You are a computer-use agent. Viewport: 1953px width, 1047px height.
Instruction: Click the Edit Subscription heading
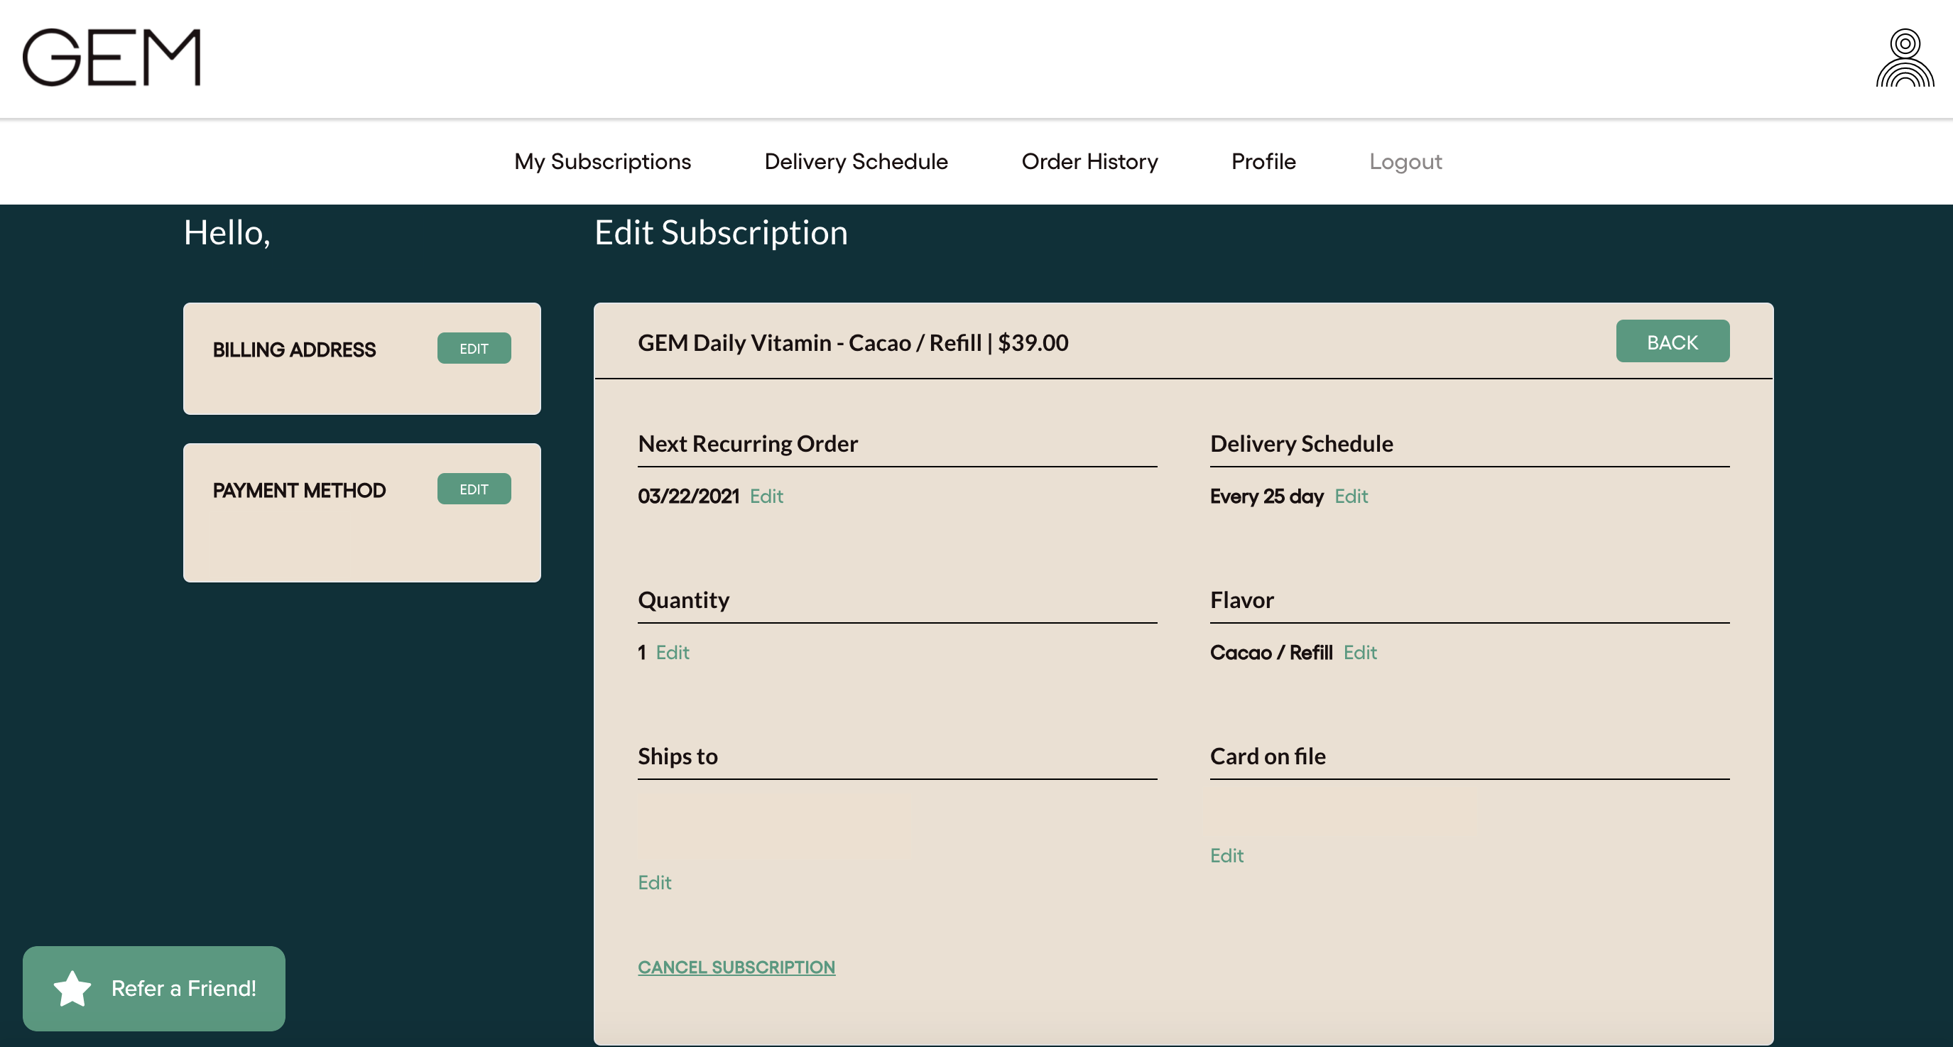721,233
